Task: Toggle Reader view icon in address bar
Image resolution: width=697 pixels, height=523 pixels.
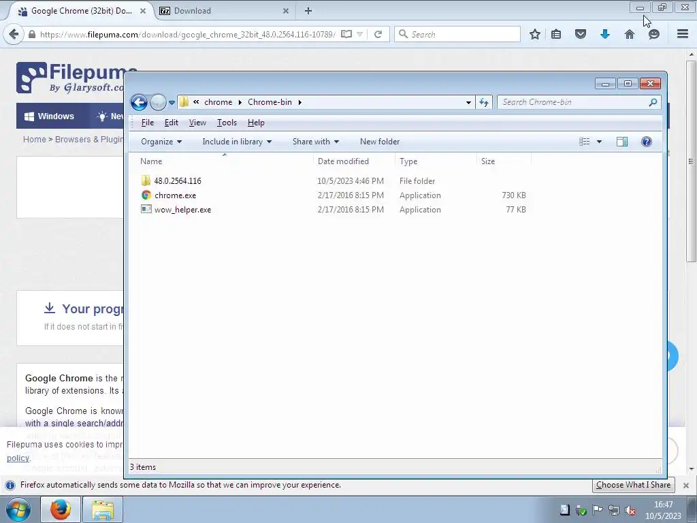Action: [346, 34]
